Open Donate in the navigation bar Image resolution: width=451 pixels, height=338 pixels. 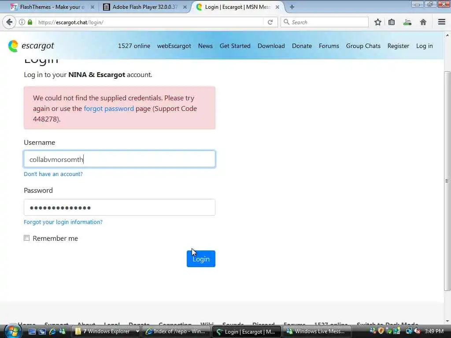(302, 46)
